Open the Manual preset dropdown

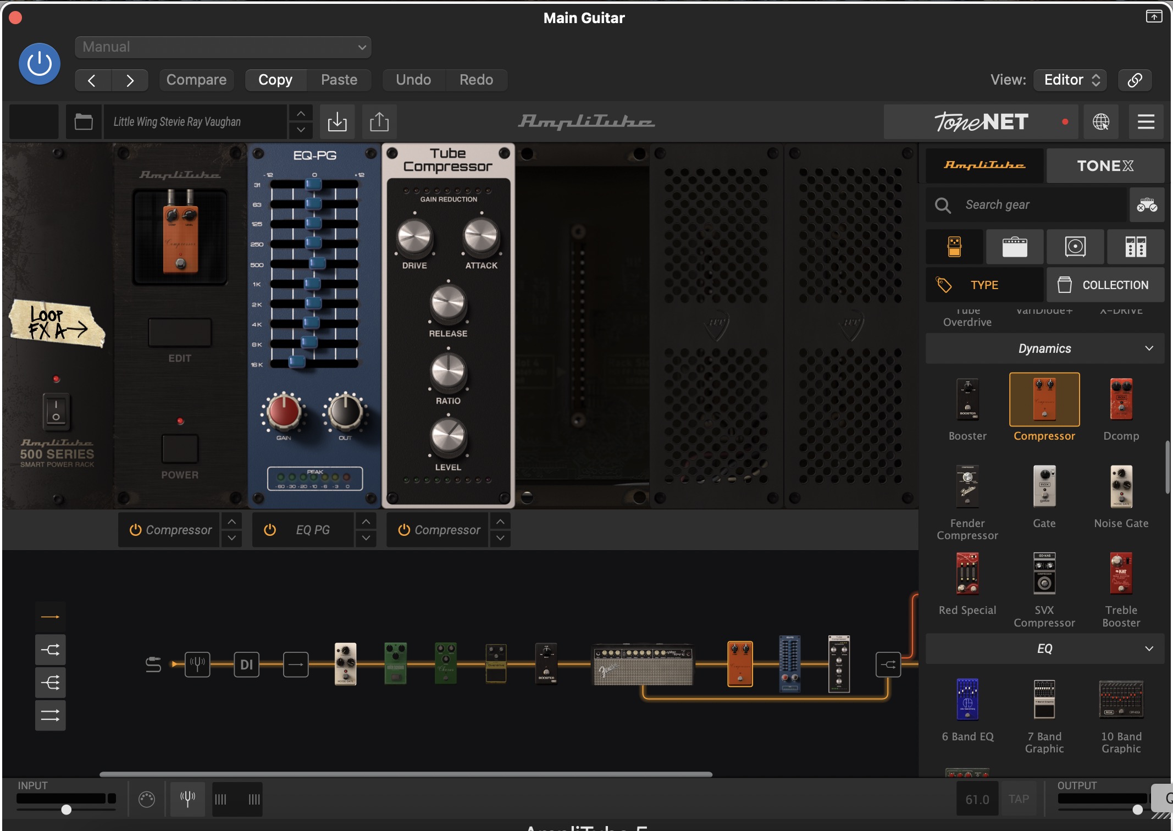point(223,47)
